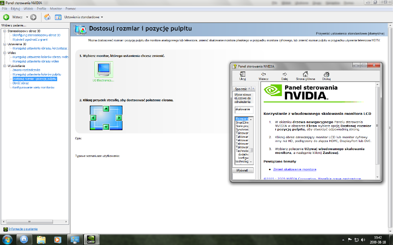Click the NVIDIA control panel taskbar button
The width and height of the screenshot is (393, 245).
pos(91,240)
